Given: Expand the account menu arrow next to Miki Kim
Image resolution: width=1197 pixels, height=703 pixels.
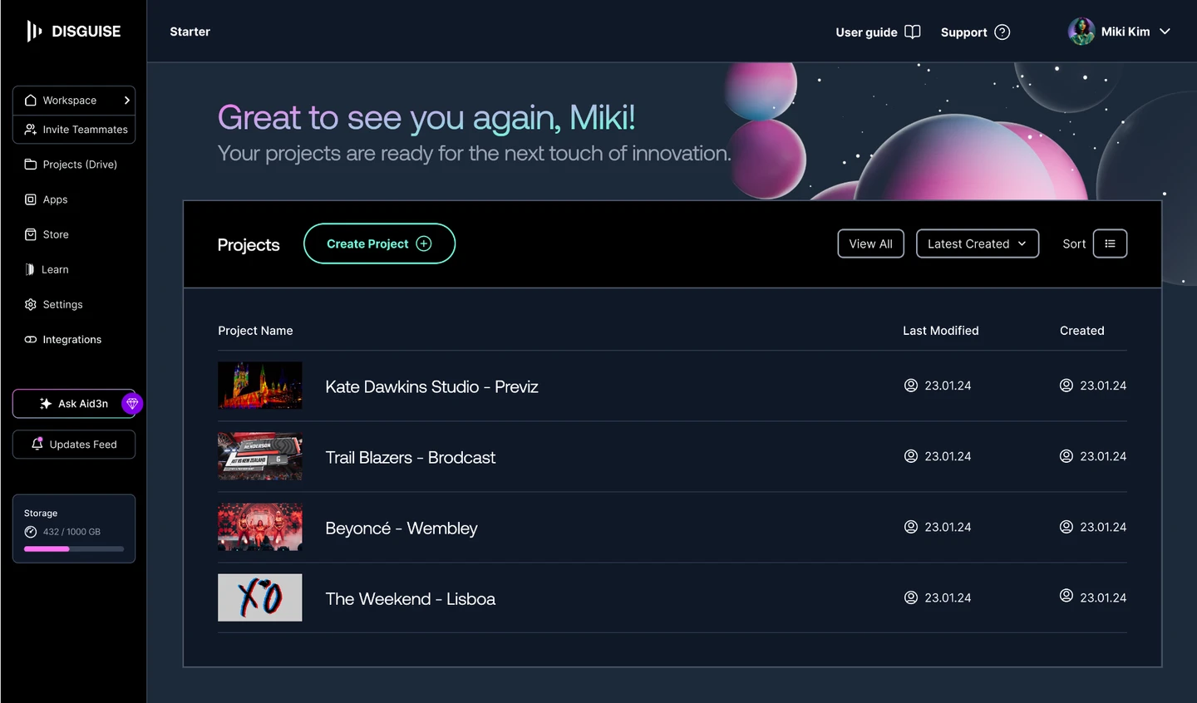Looking at the screenshot, I should (1165, 32).
